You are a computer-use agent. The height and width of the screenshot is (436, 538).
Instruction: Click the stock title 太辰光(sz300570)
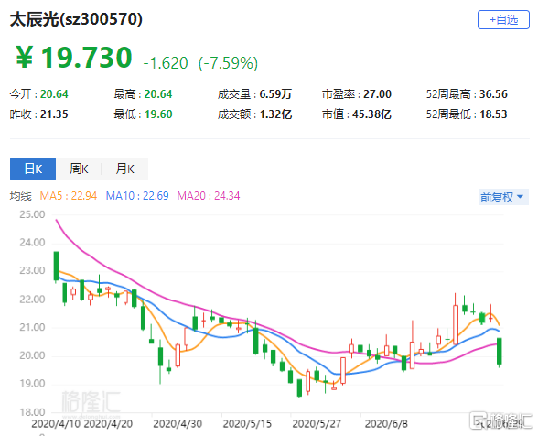[x=76, y=19]
